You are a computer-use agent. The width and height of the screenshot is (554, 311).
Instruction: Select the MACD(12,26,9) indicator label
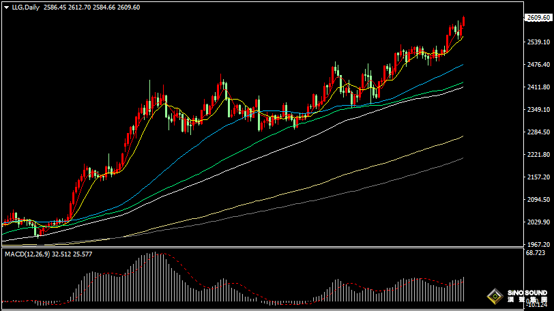tap(27, 254)
